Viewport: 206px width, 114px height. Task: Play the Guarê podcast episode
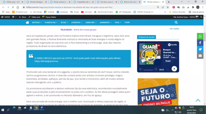(174, 69)
